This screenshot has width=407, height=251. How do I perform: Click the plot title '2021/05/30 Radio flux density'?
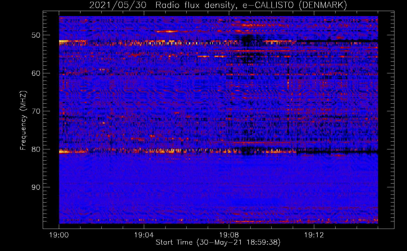[163, 5]
